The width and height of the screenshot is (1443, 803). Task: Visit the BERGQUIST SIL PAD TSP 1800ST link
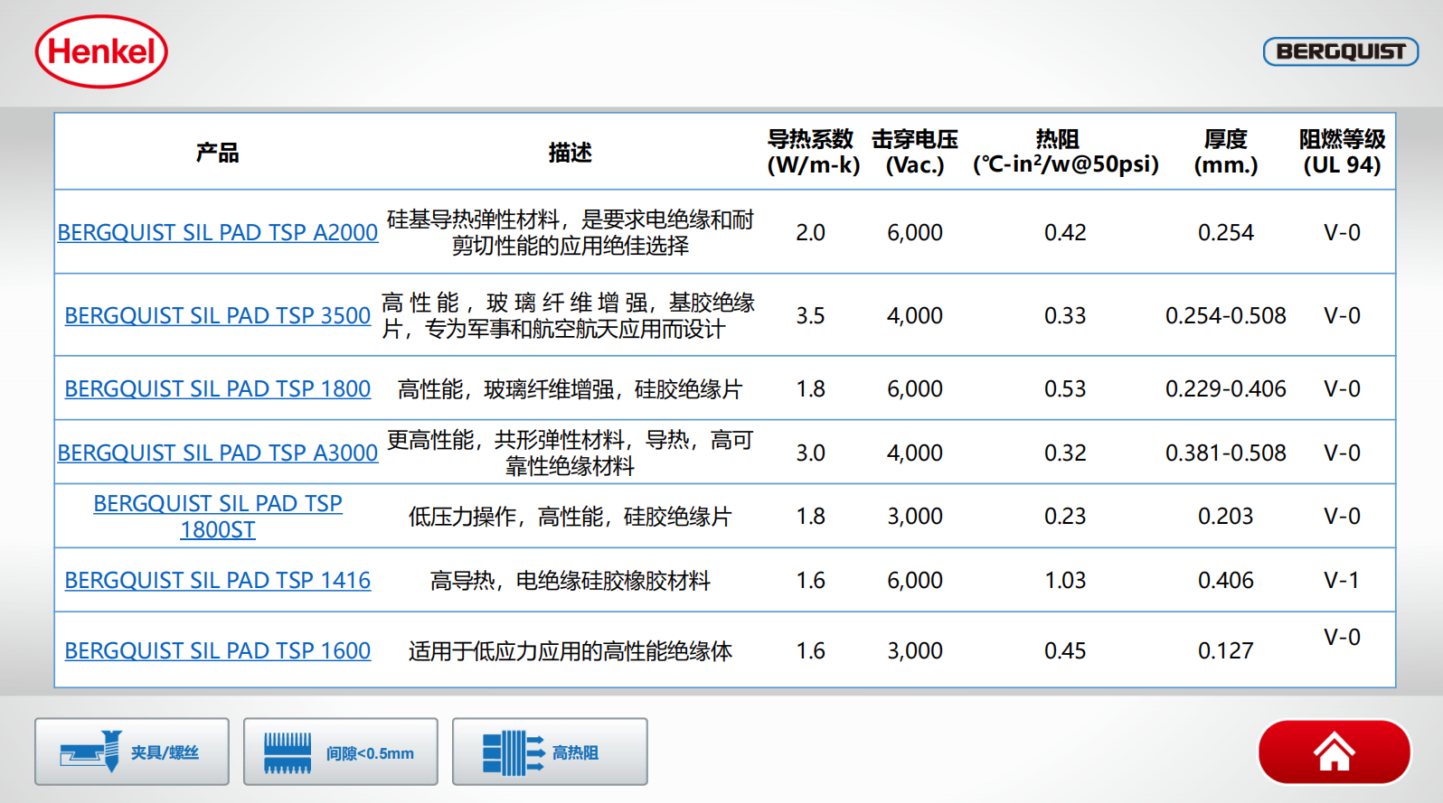coord(218,516)
